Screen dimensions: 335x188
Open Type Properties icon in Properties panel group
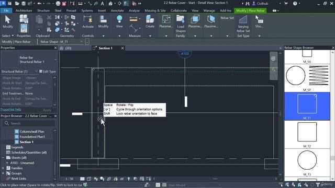coord(24,19)
